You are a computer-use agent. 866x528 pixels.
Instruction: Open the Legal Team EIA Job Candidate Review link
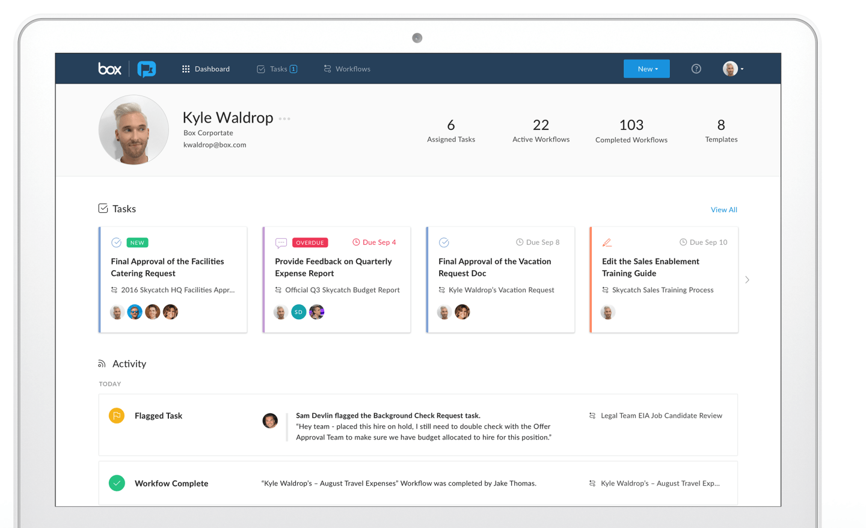[661, 416]
